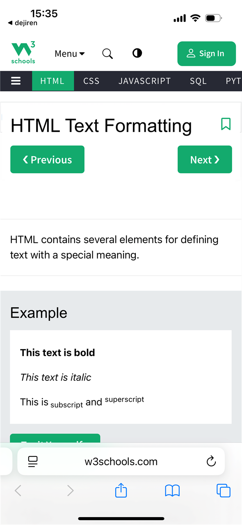Go to the SQL tab
The height and width of the screenshot is (525, 242).
click(198, 81)
